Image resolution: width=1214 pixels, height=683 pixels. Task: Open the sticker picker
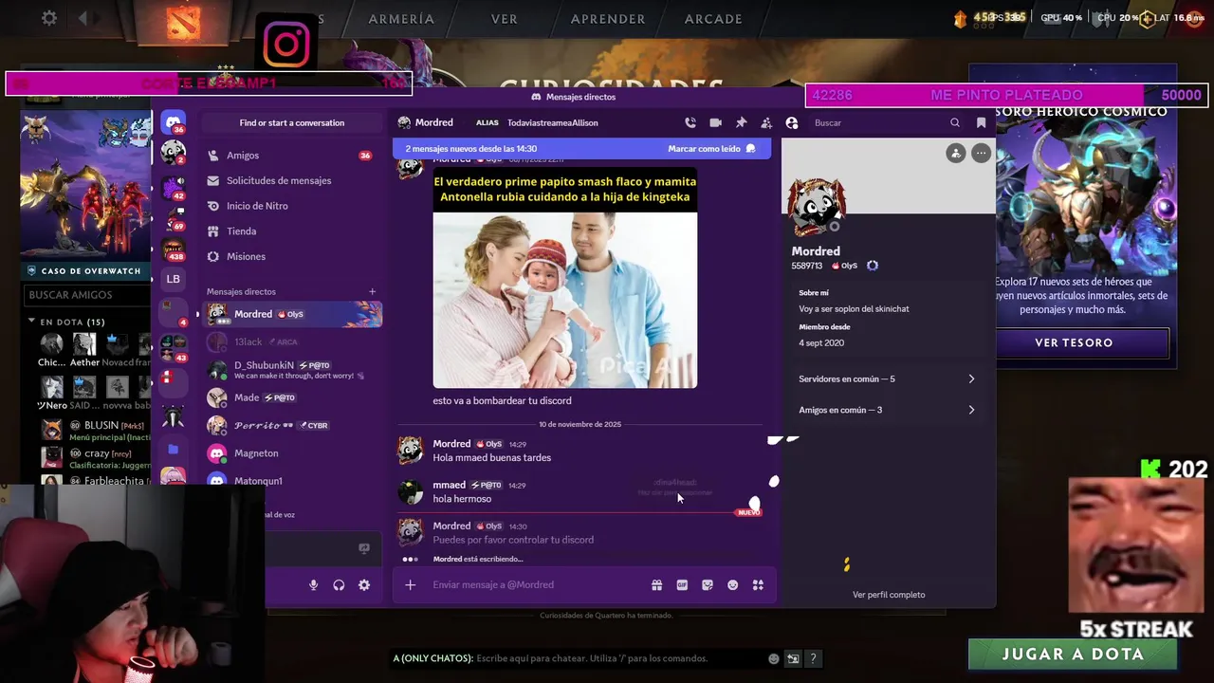(708, 585)
